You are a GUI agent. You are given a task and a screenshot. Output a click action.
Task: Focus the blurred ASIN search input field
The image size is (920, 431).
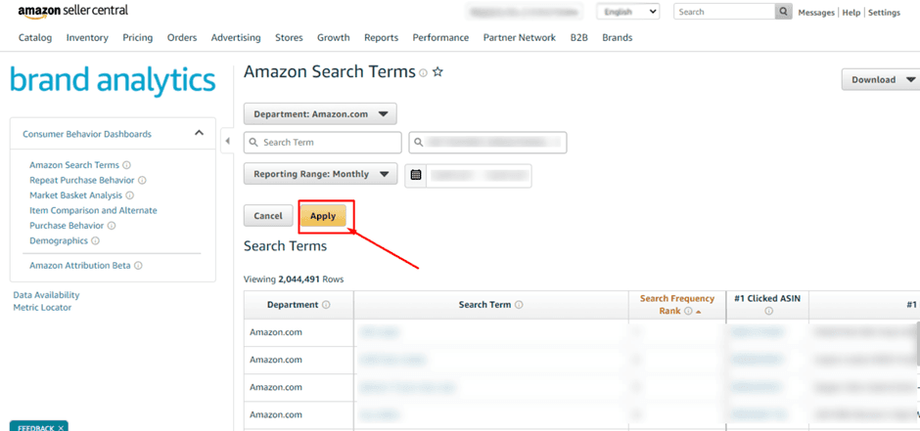click(x=487, y=143)
